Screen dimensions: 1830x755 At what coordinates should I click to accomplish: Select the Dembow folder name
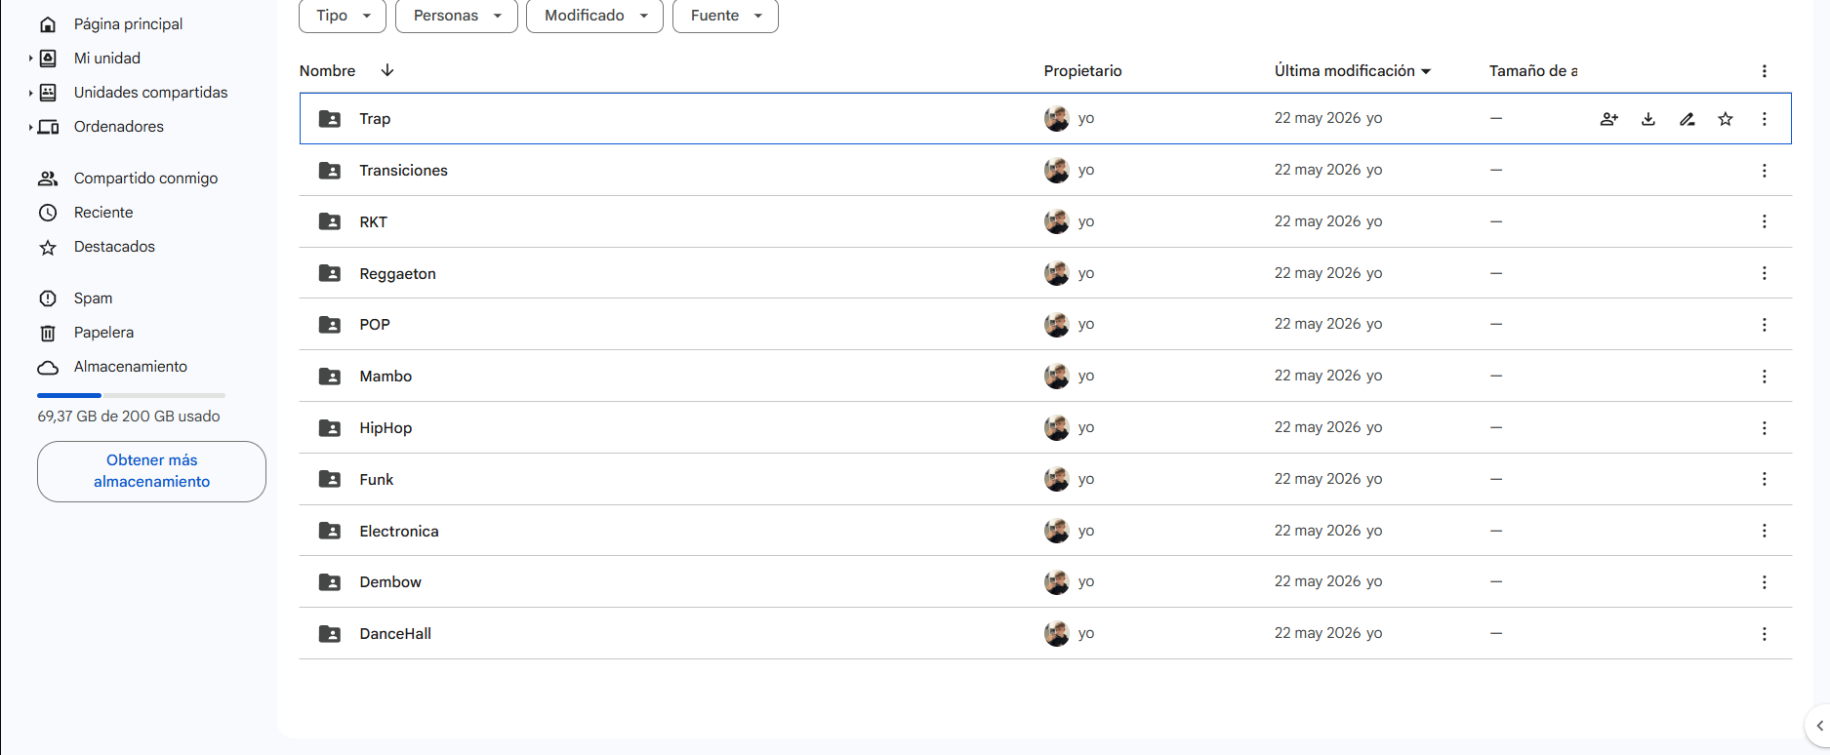click(x=390, y=582)
